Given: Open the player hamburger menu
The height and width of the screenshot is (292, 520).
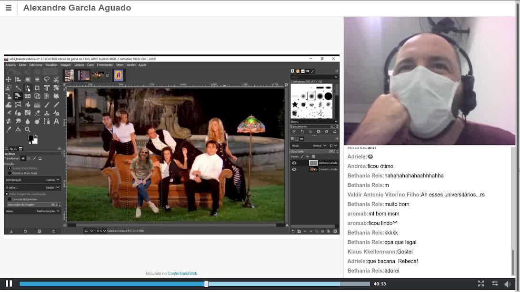Looking at the screenshot, I should [9, 8].
